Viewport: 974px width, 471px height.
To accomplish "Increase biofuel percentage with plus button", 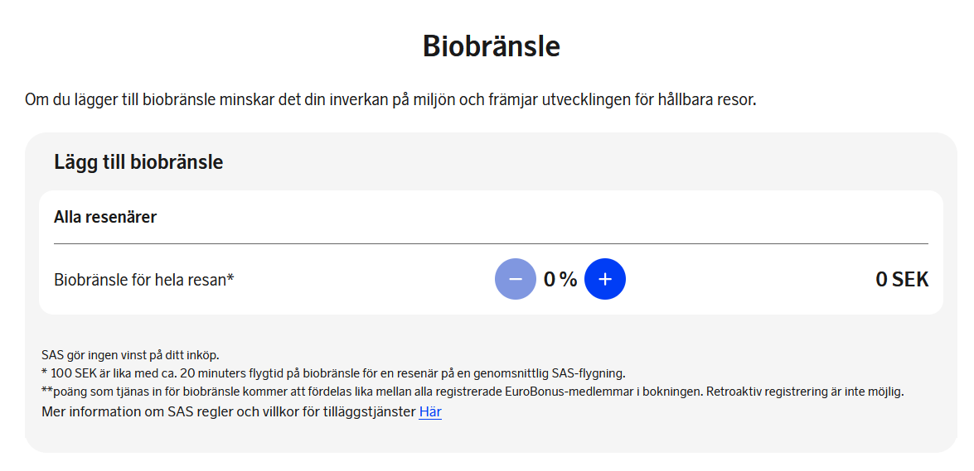I will (x=605, y=280).
